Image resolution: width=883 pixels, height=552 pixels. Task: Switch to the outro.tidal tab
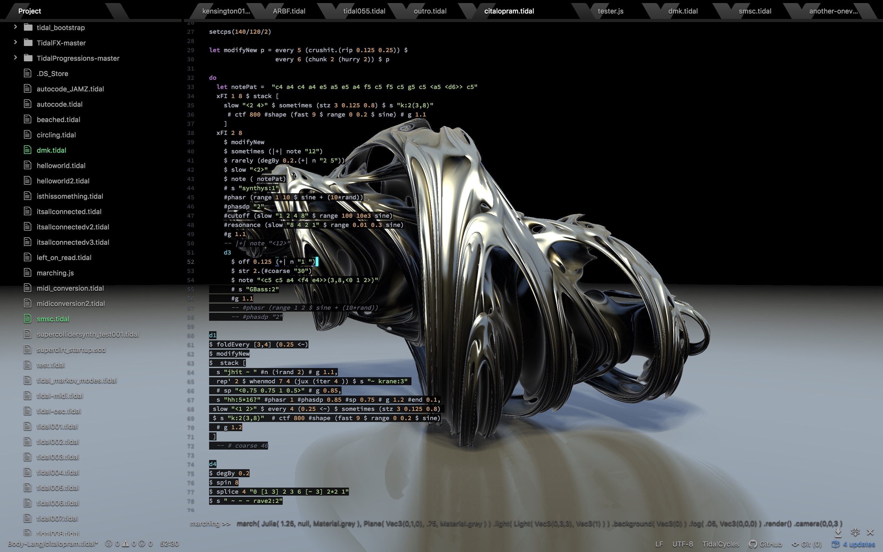point(430,11)
